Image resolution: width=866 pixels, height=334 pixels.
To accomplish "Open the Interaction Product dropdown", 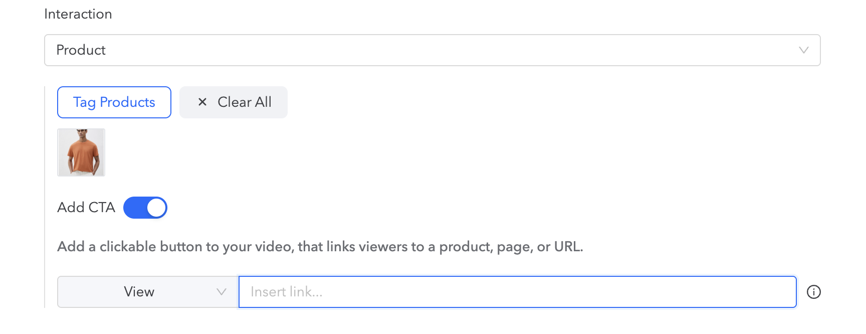I will click(432, 50).
